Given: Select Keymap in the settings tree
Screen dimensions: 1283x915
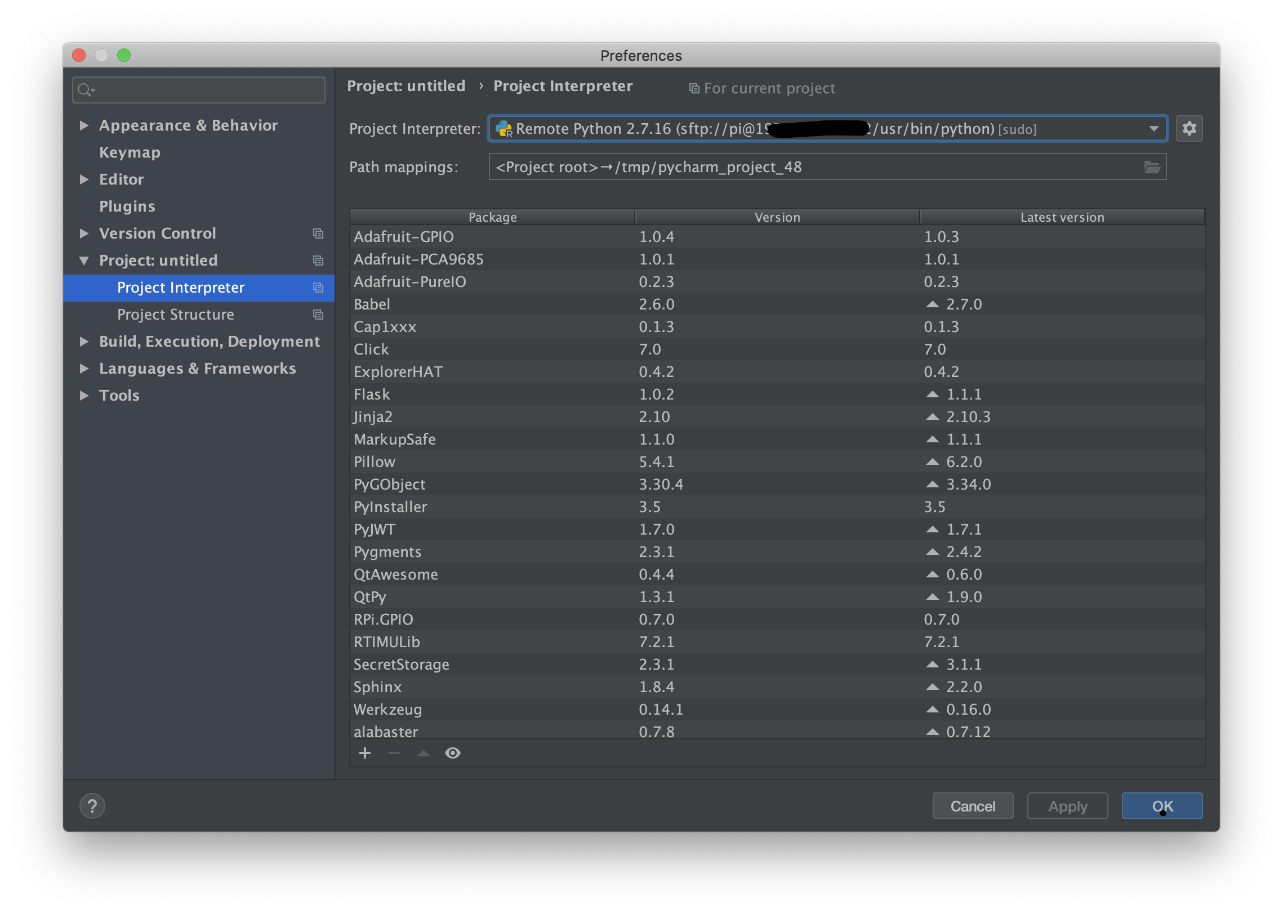Looking at the screenshot, I should 130,152.
